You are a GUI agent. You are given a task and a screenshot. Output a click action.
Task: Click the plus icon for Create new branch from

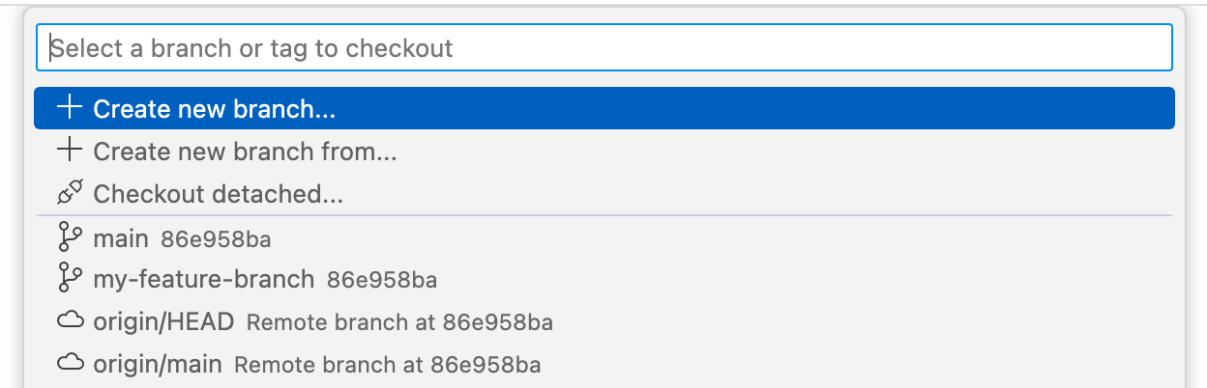[69, 152]
